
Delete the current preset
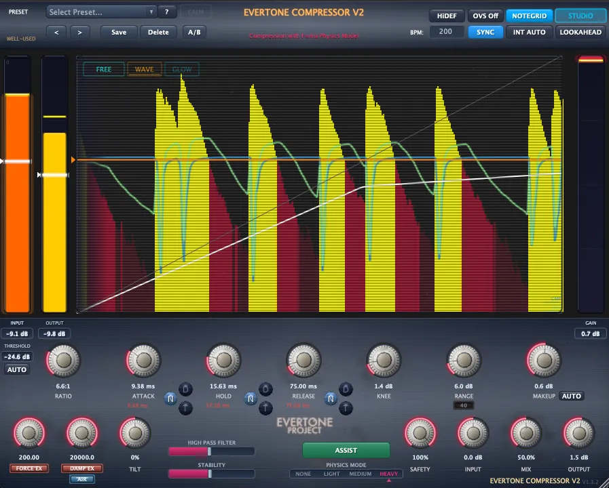158,32
